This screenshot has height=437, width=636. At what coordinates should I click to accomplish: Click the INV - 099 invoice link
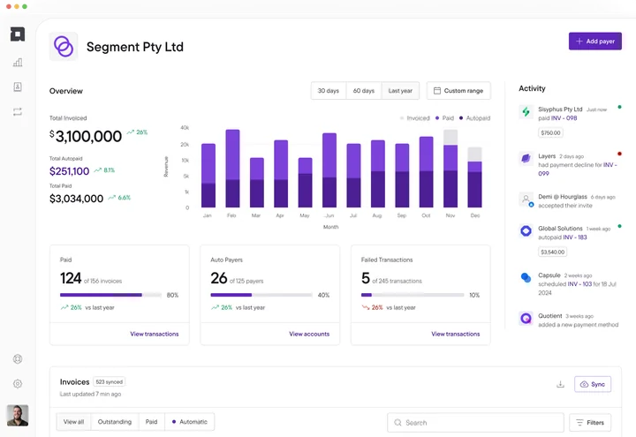tap(578, 169)
